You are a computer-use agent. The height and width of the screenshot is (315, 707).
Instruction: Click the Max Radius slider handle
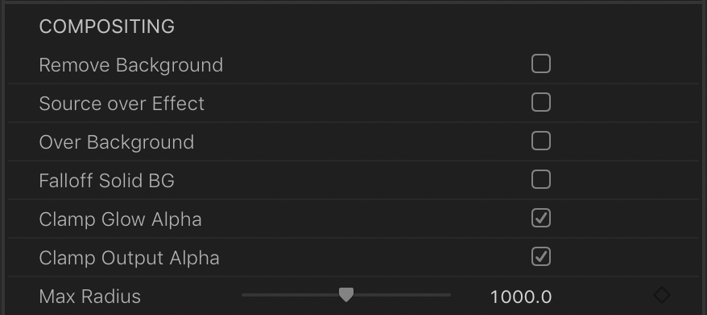pos(345,295)
